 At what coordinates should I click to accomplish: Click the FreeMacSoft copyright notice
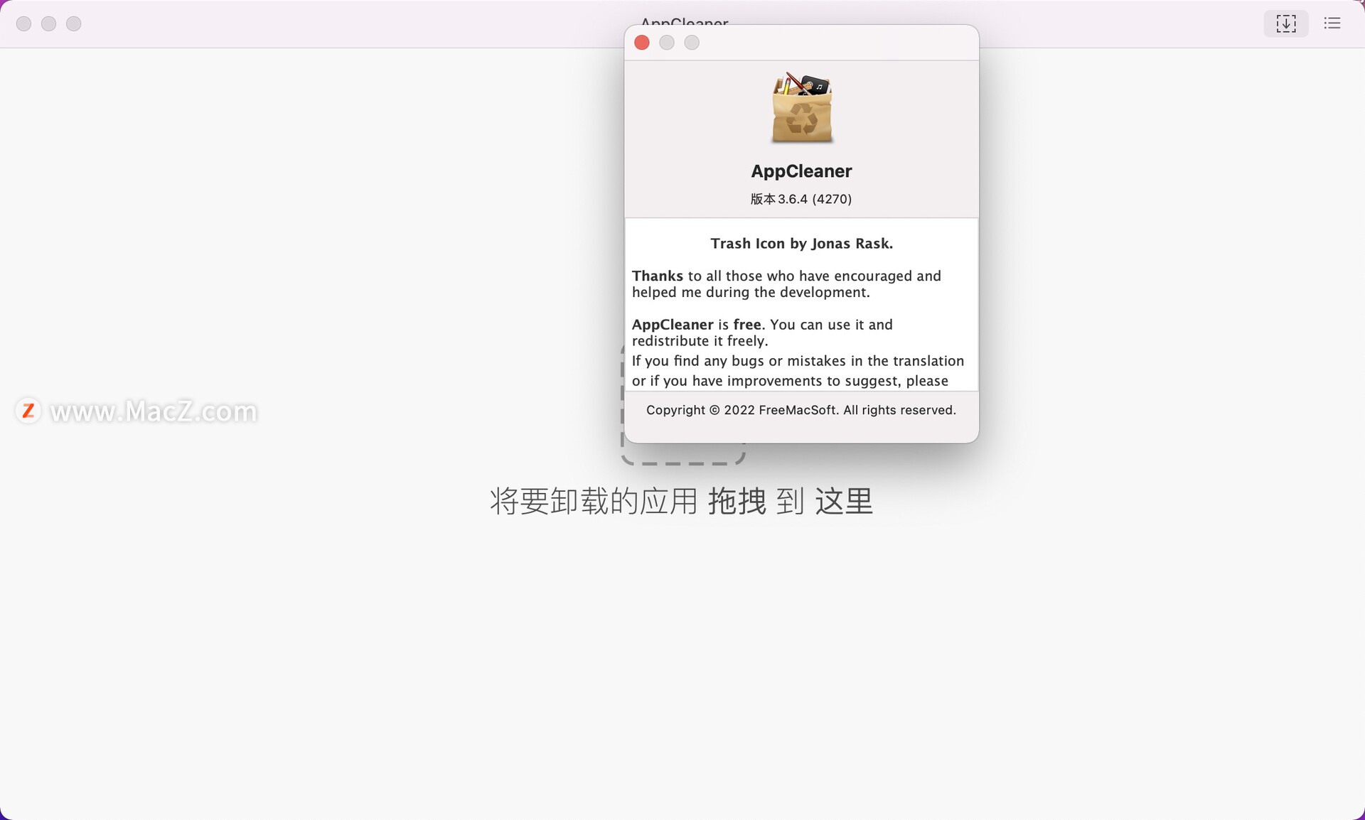tap(801, 410)
